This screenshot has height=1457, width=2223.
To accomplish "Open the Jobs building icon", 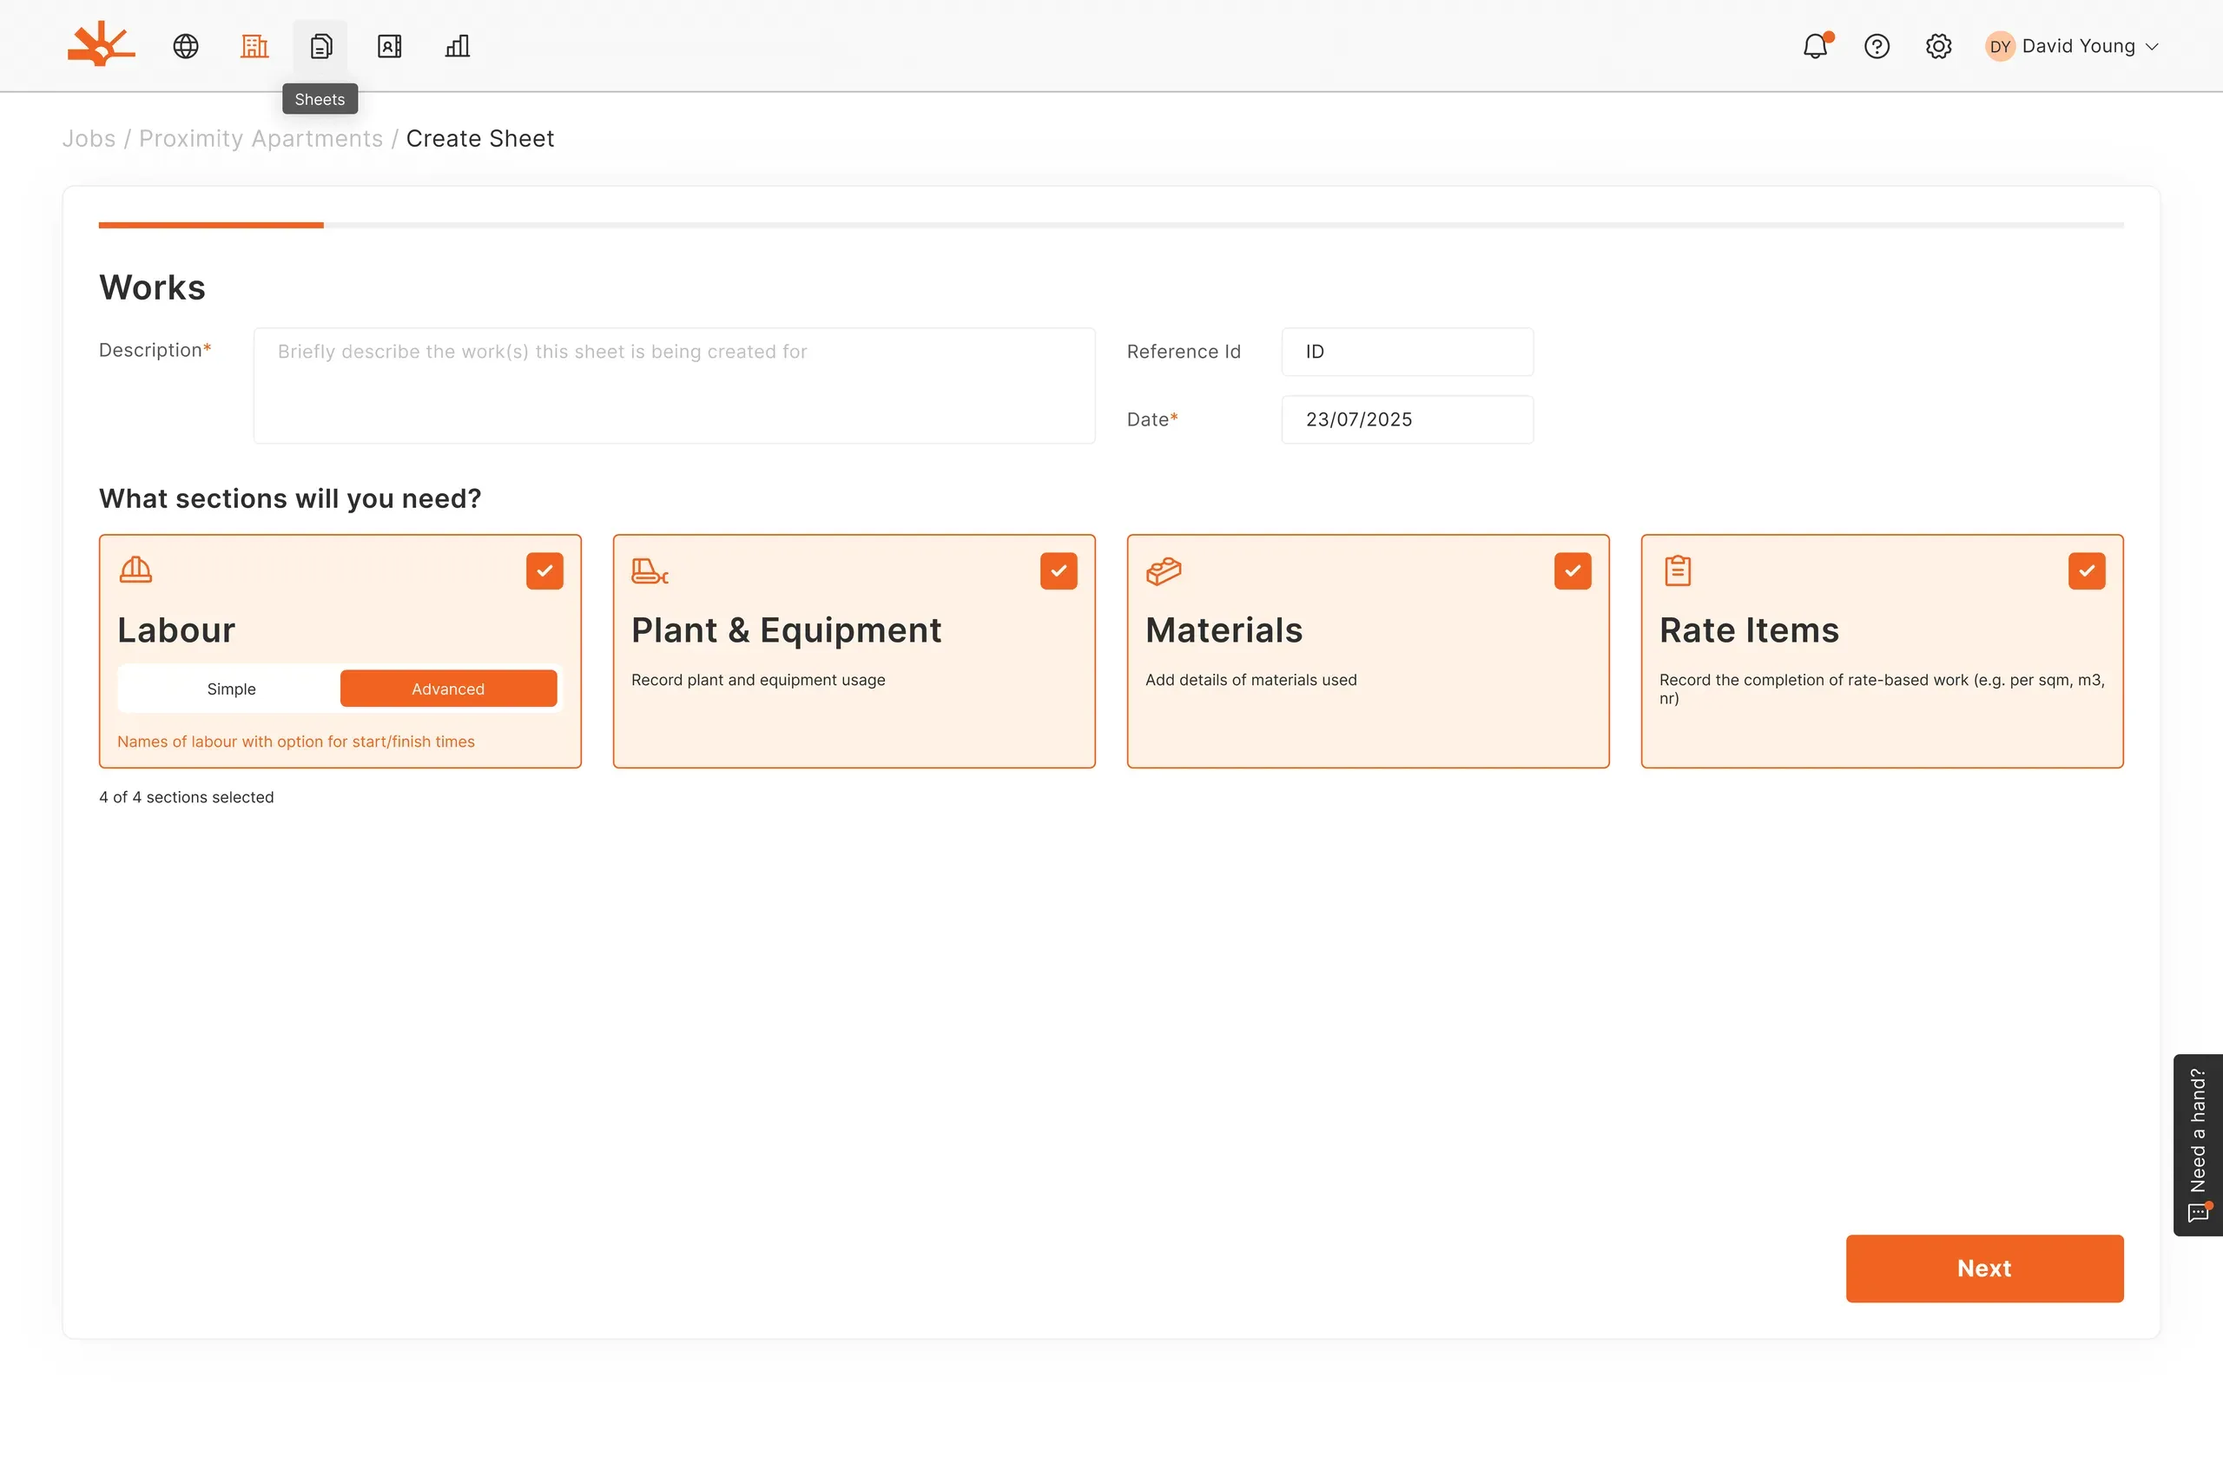I will coord(254,46).
